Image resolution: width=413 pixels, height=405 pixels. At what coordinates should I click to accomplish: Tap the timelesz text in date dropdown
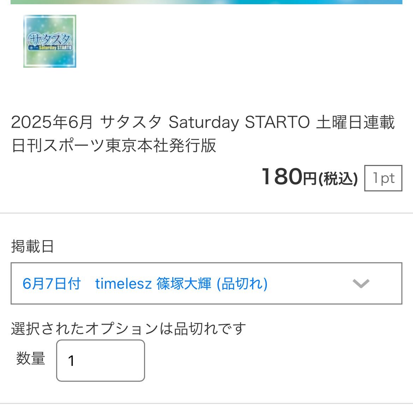(124, 284)
